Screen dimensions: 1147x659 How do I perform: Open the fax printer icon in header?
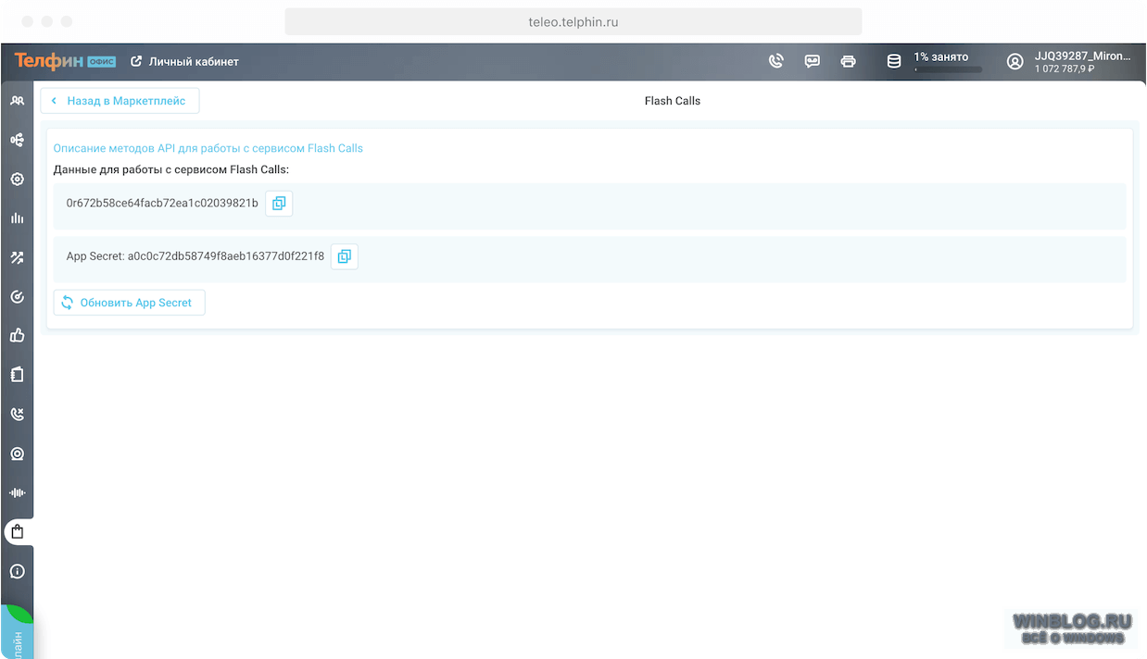point(848,61)
